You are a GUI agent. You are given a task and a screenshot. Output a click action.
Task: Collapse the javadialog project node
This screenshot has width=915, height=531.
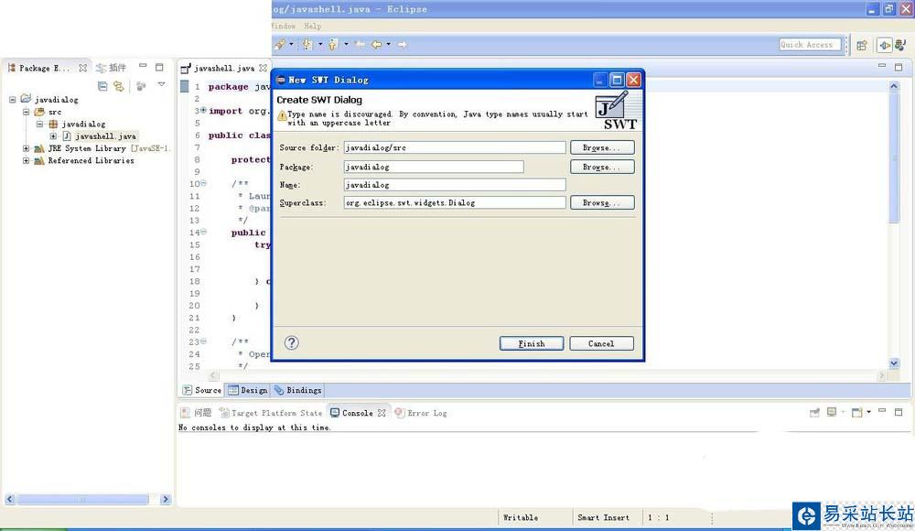12,99
